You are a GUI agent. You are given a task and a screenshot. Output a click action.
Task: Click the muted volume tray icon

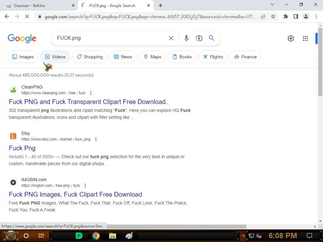[259, 236]
